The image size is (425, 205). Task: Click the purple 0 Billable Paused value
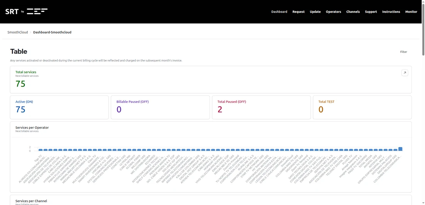[119, 109]
